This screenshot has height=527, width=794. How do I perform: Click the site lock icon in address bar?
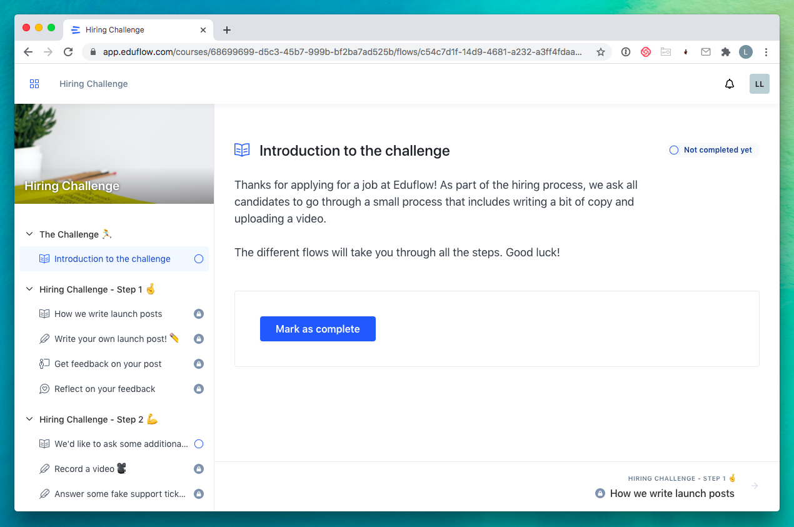(93, 52)
